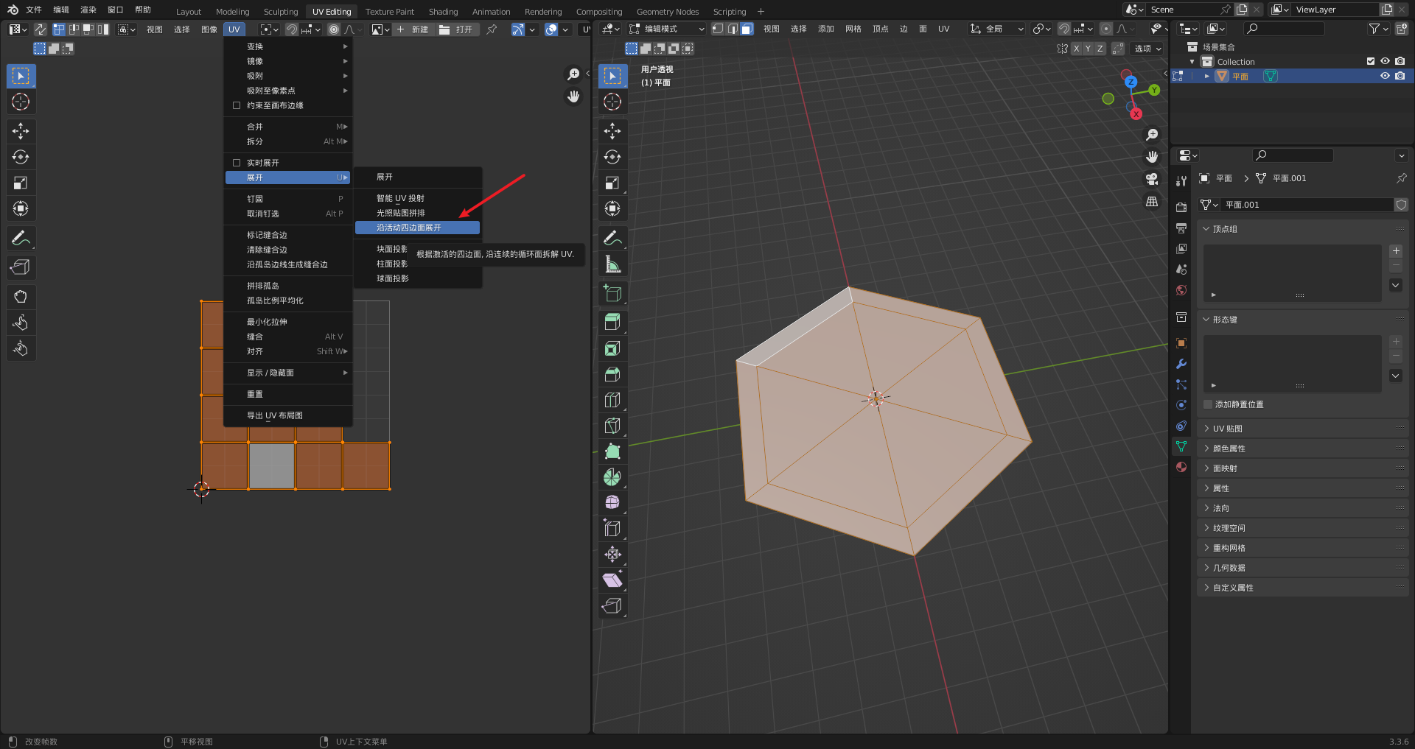Toggle vertex select mode in 3D viewport

click(717, 29)
